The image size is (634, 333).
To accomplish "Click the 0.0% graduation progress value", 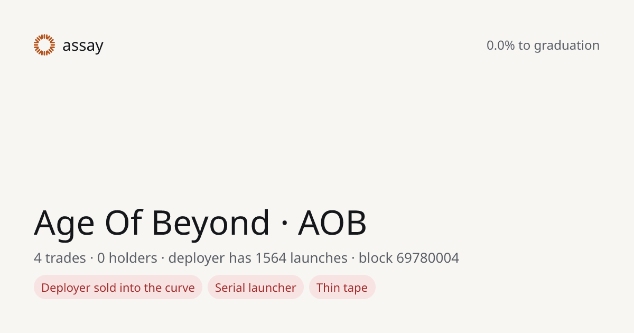I will click(500, 45).
